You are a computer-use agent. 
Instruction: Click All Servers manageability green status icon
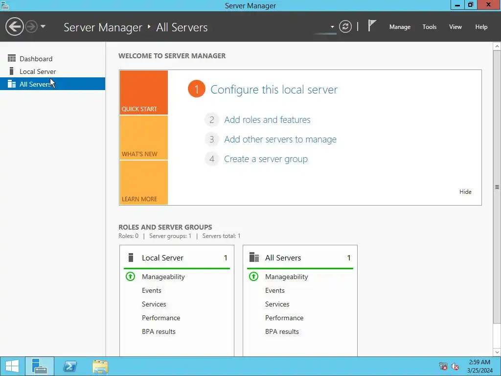point(254,276)
